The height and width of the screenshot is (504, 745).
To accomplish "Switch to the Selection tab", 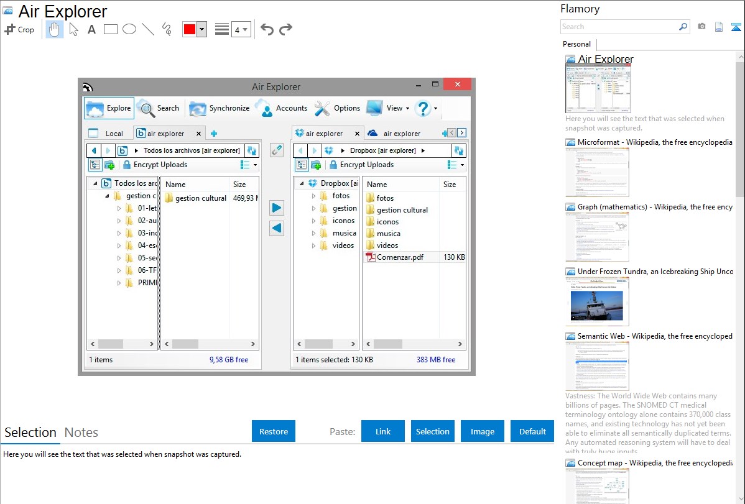I will point(30,433).
